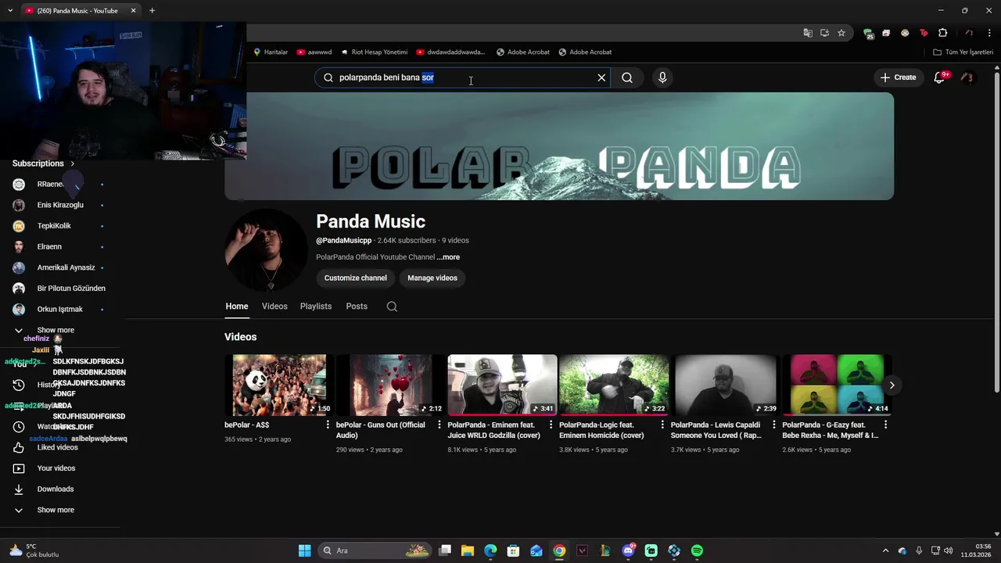Expand Subscriptions section chevron
Screen dimensions: 1001x563
coord(72,163)
